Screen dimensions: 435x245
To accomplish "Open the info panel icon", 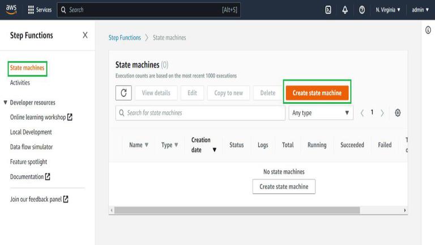I will (428, 29).
